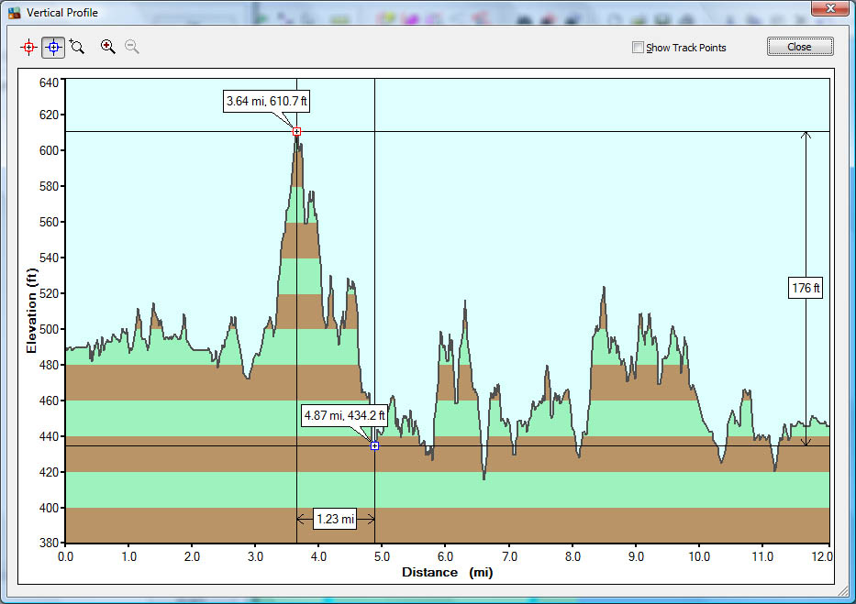Click the 6.0 tick on distance axis
The width and height of the screenshot is (856, 604).
pyautogui.click(x=445, y=556)
